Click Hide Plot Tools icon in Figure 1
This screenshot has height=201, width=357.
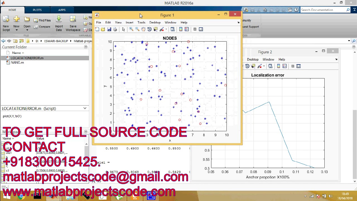(195, 29)
